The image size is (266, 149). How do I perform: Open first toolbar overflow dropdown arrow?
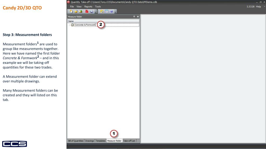(96, 12)
